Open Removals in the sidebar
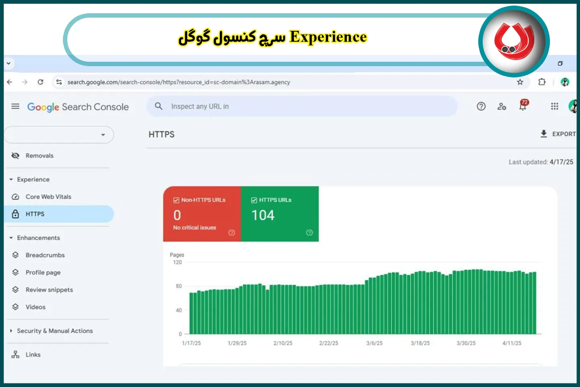 coord(39,156)
